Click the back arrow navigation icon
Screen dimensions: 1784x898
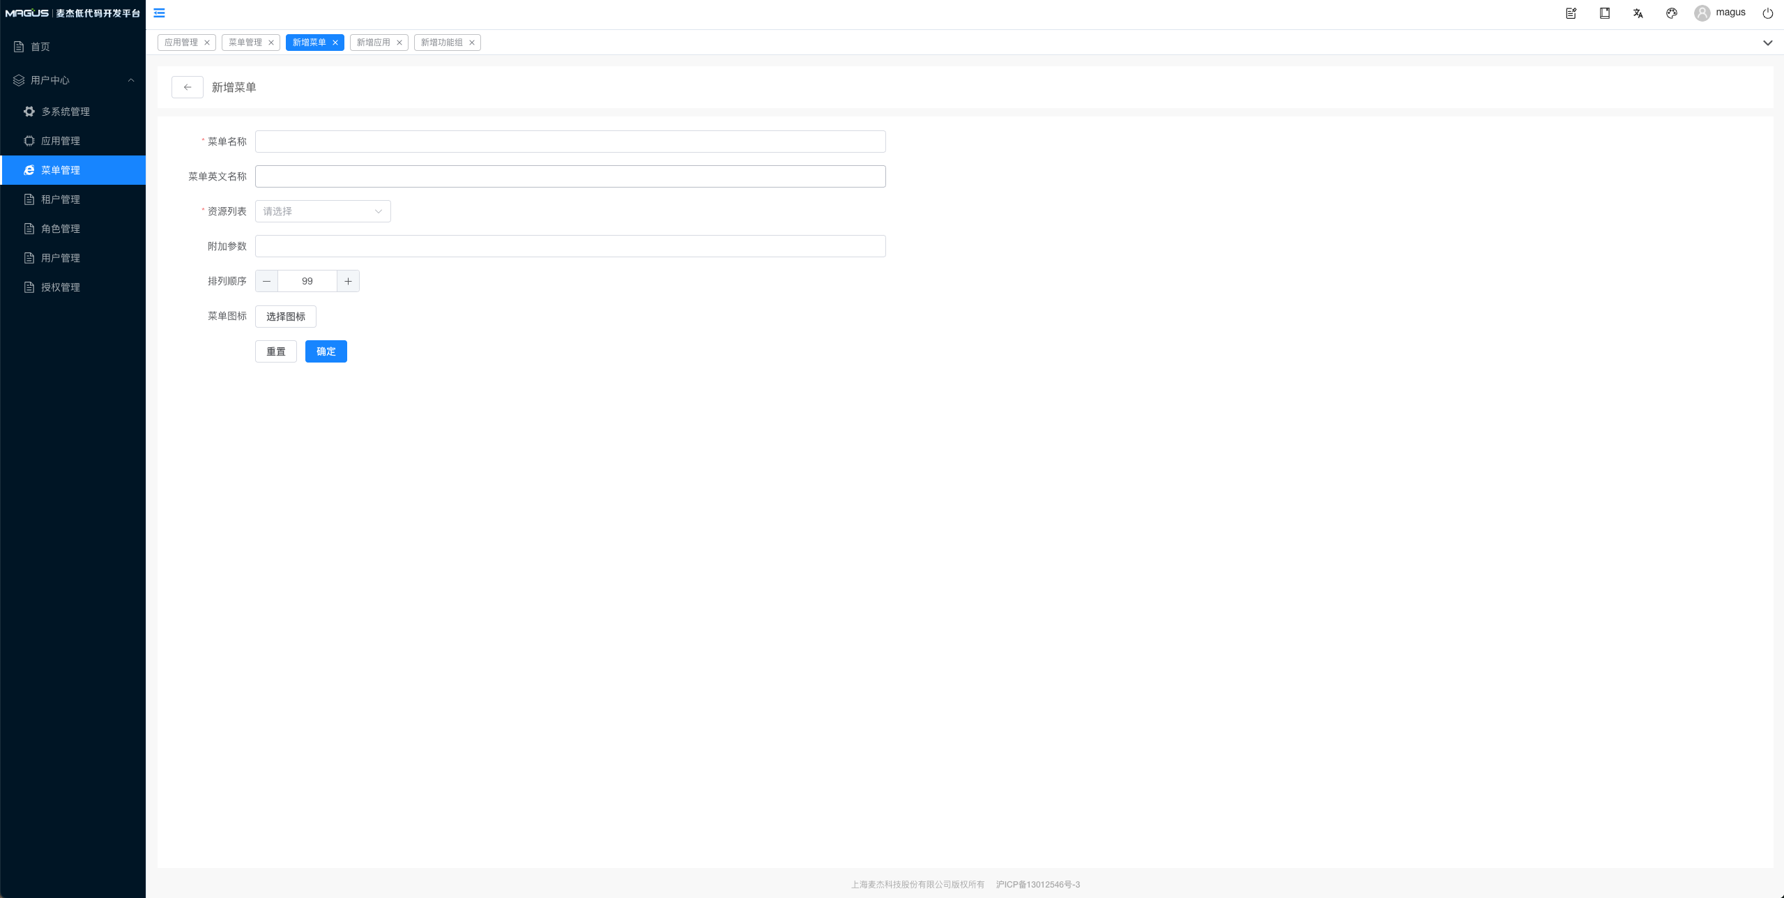click(x=185, y=87)
